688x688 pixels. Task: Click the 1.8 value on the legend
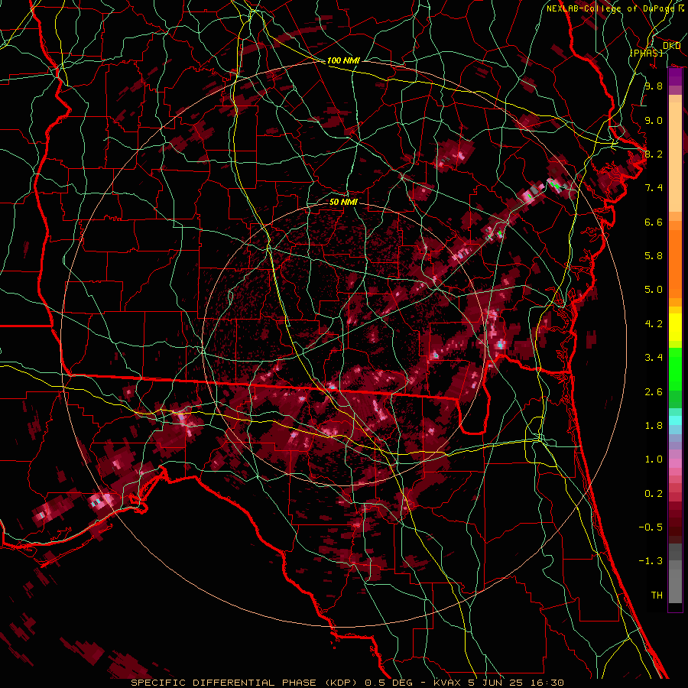pyautogui.click(x=654, y=426)
